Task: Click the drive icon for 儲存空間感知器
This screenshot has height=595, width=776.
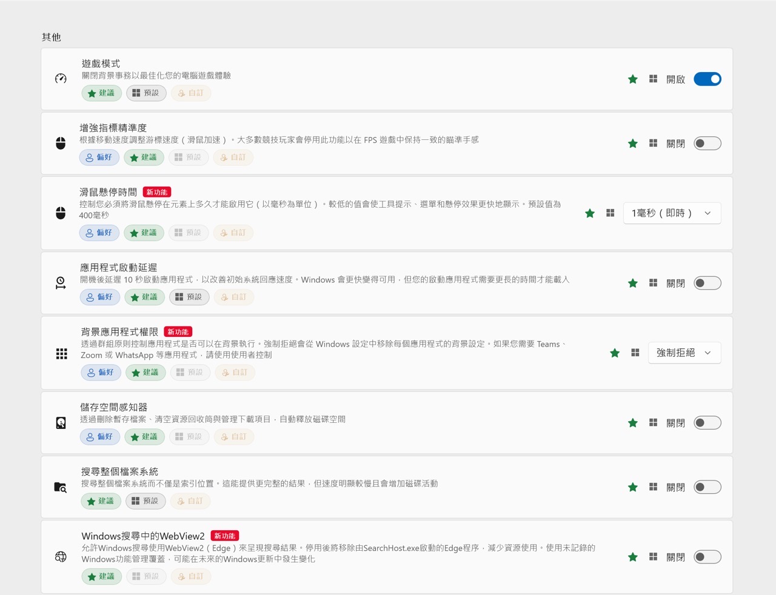Action: point(61,423)
